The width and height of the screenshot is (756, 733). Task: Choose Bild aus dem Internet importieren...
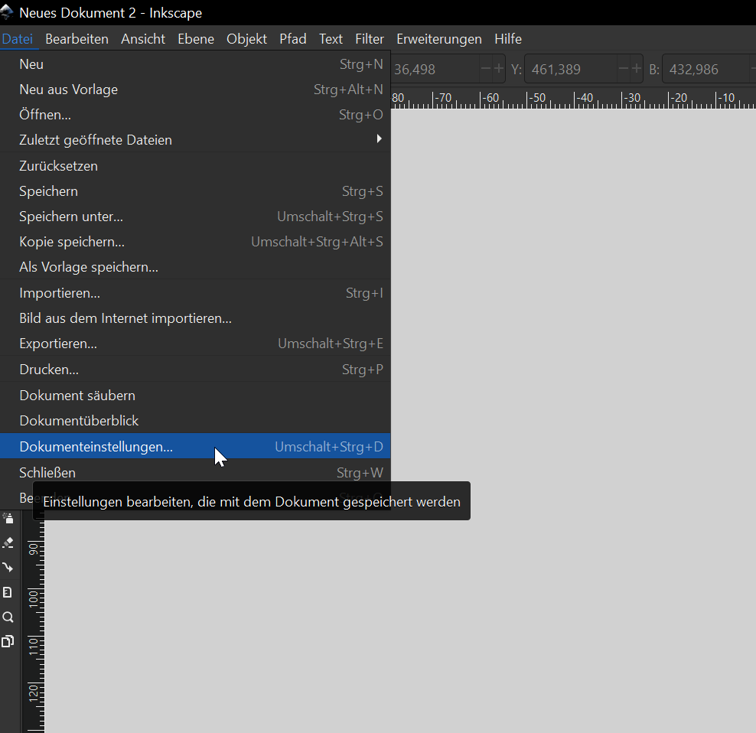point(195,318)
